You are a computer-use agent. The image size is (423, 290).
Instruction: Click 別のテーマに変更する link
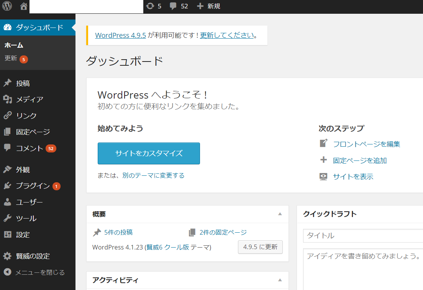click(153, 175)
